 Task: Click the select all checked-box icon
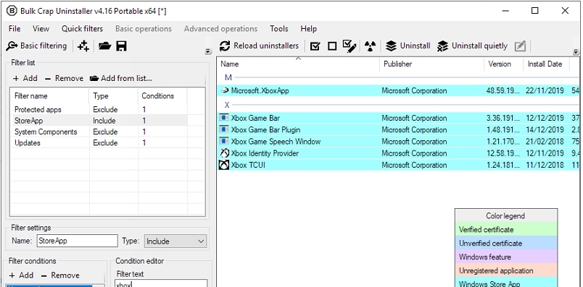(x=315, y=46)
